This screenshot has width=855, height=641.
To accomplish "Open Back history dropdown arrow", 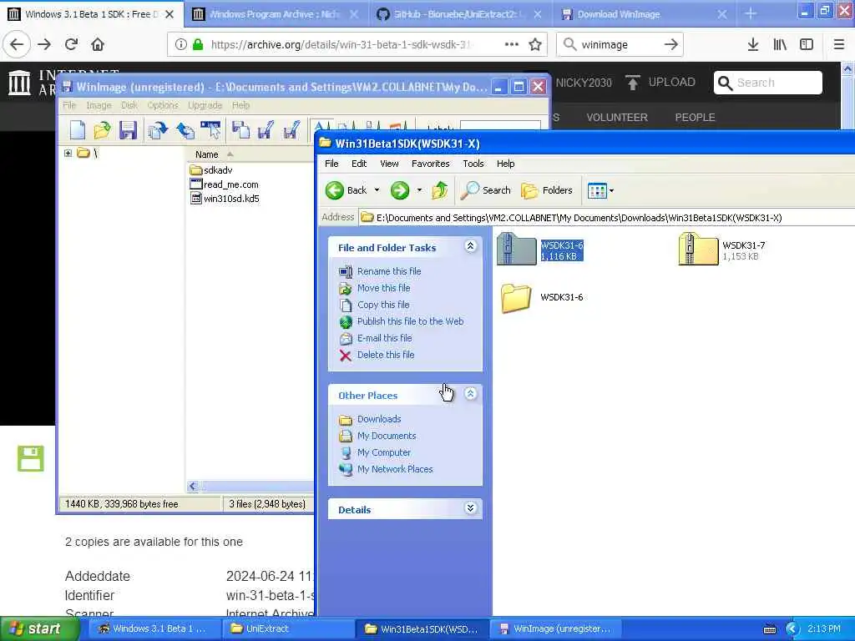I will tap(377, 190).
